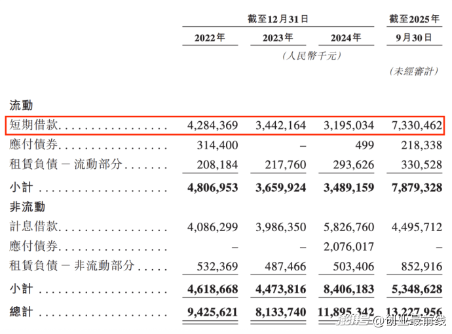Select the 非流動 section heading
This screenshot has width=452, height=334.
coord(27,207)
